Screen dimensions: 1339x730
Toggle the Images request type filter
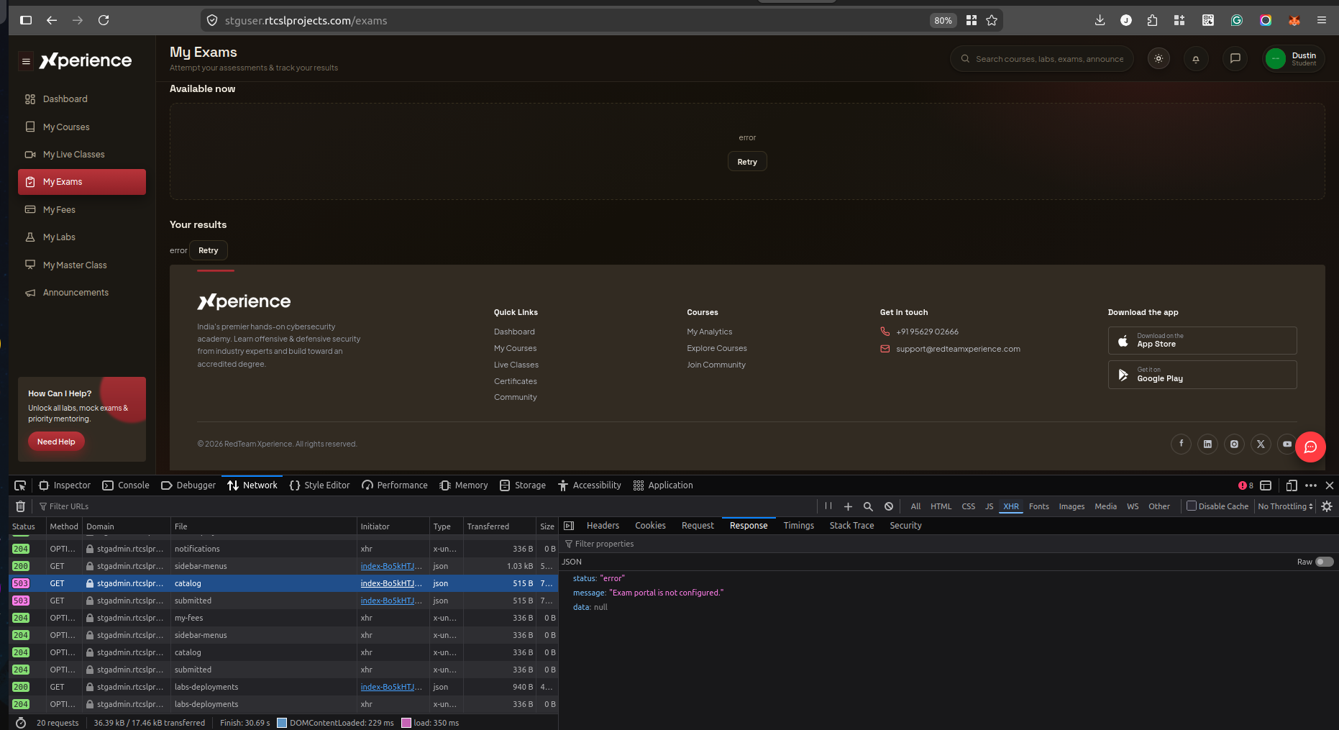1071,506
